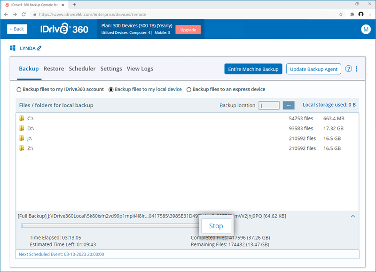Click the Update Backup Agent button
The width and height of the screenshot is (376, 272).
[313, 69]
